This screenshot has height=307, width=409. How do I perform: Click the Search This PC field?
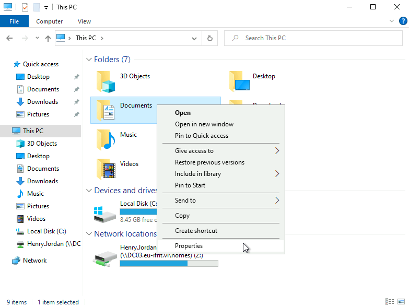(313, 38)
